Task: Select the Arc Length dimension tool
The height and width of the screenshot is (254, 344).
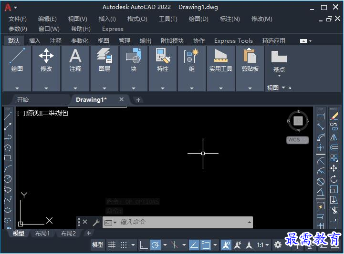Action: [x=321, y=137]
